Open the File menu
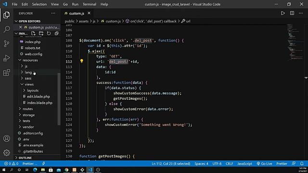 [x=14, y=4]
